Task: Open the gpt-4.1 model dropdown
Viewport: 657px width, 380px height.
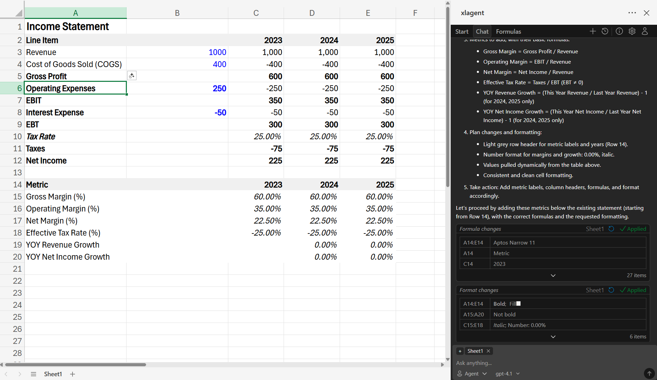Action: [507, 373]
